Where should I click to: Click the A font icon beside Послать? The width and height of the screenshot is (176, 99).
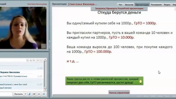[39, 94]
